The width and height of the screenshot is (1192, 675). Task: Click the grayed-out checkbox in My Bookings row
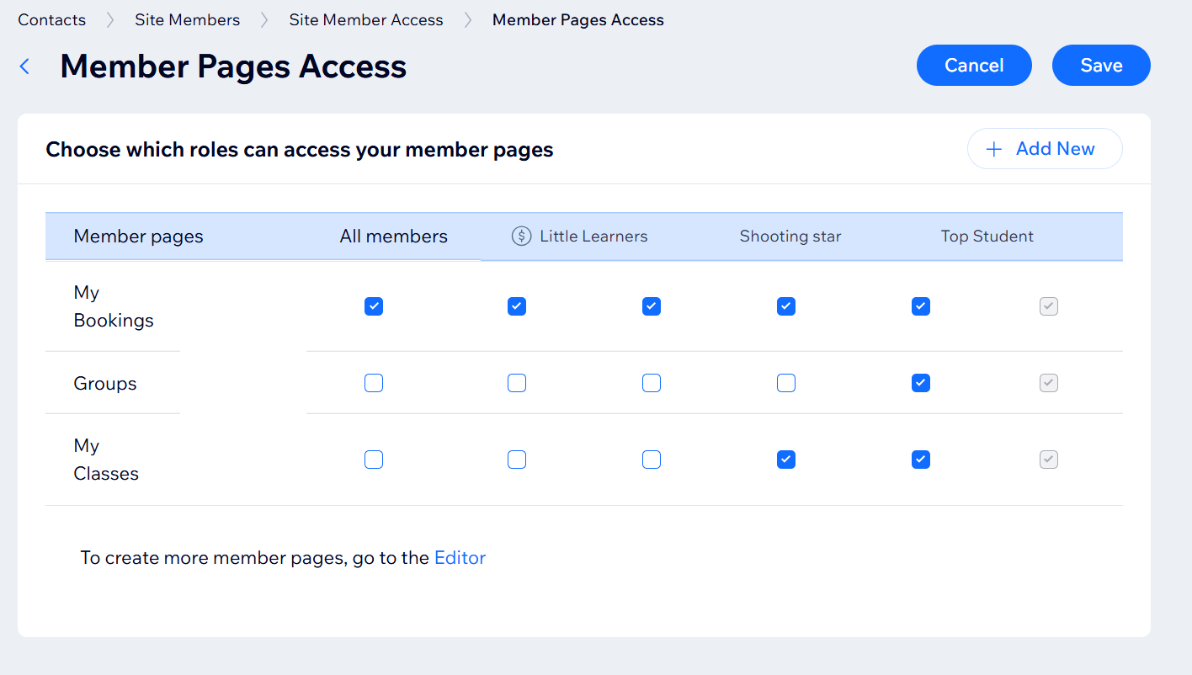[x=1048, y=306]
